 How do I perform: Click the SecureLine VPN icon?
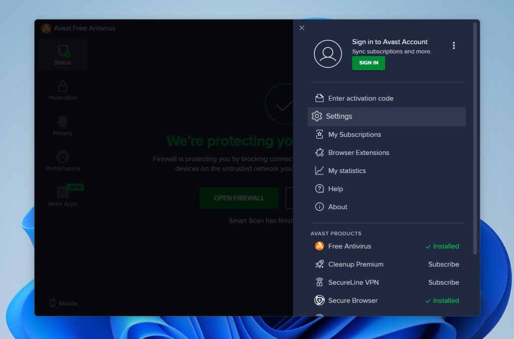tap(320, 282)
